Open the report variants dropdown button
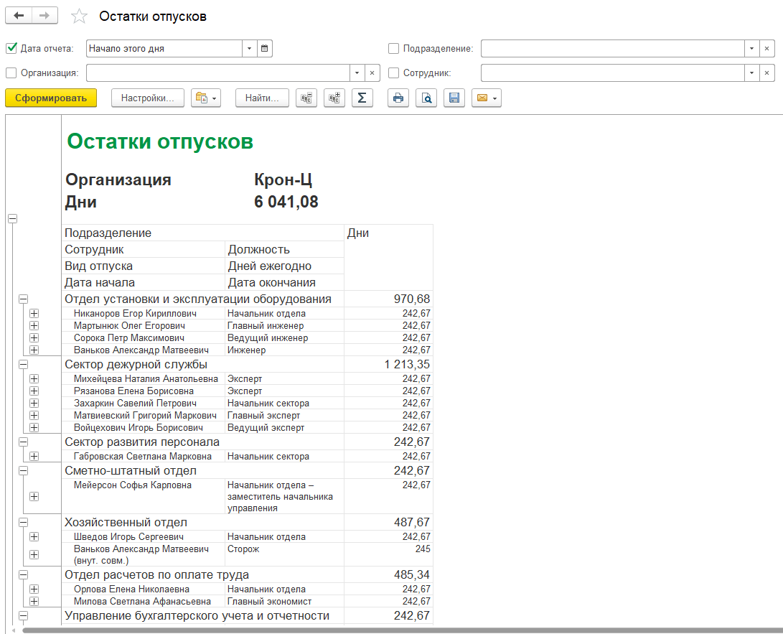 pyautogui.click(x=205, y=98)
